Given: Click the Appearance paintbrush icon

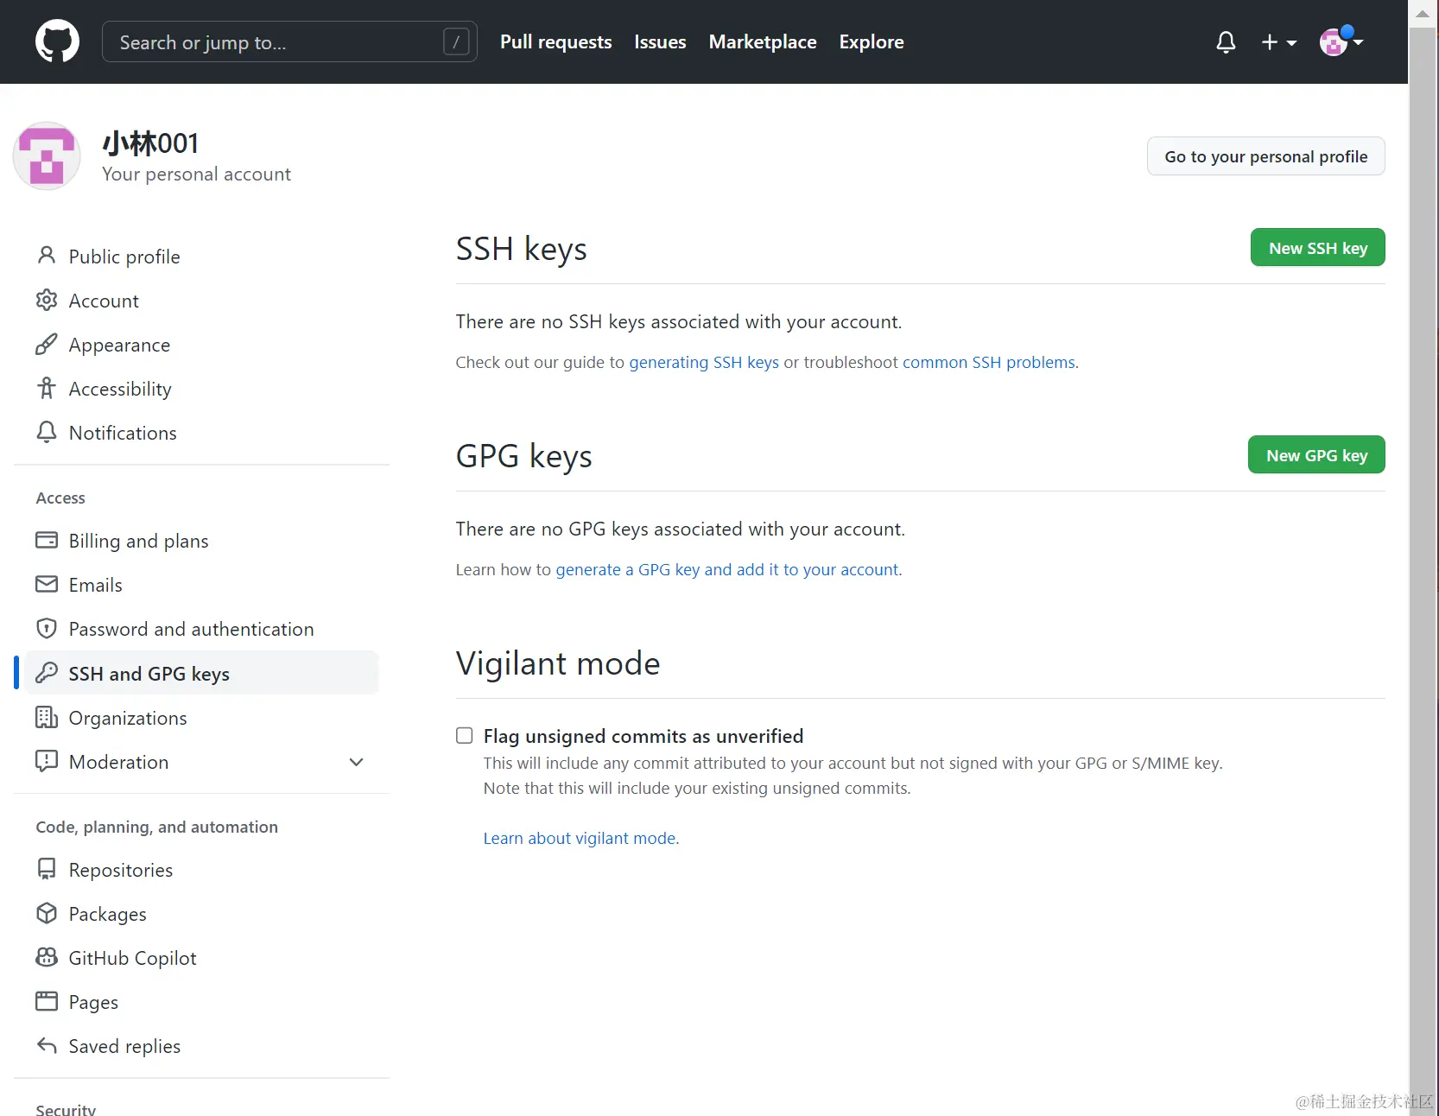Looking at the screenshot, I should (47, 344).
